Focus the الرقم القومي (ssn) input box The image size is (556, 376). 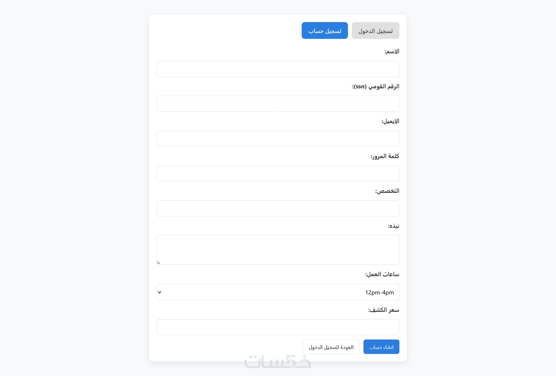(x=278, y=104)
